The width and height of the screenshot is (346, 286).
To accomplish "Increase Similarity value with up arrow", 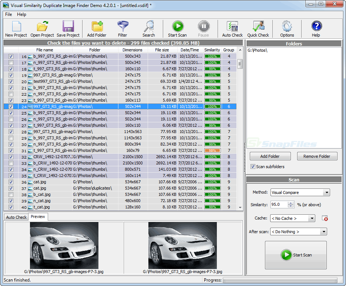I will [291, 203].
